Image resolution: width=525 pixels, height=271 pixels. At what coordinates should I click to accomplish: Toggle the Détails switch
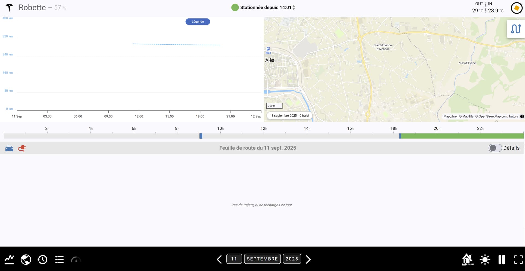coord(495,148)
